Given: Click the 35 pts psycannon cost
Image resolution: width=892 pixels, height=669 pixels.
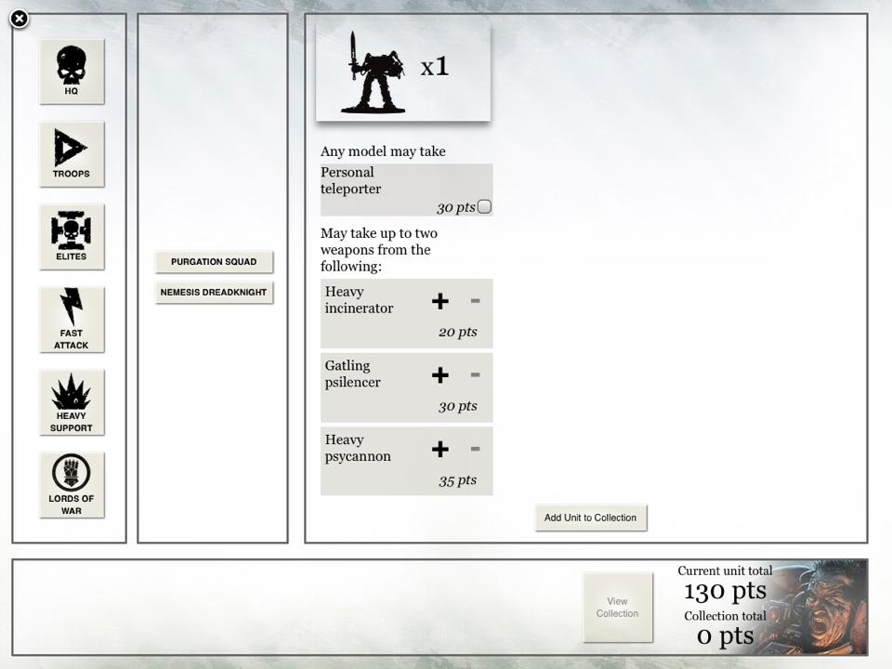Looking at the screenshot, I should (x=458, y=480).
